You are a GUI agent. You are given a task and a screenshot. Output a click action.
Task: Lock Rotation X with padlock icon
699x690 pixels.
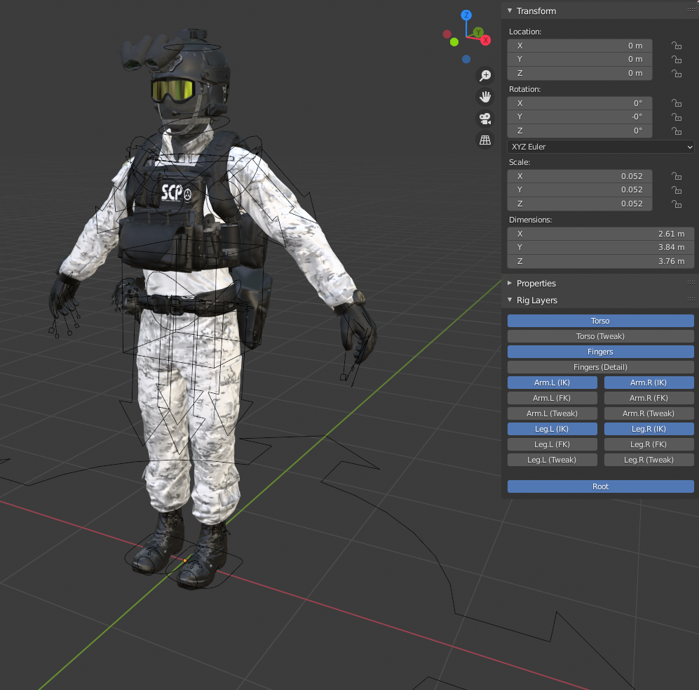tap(677, 103)
